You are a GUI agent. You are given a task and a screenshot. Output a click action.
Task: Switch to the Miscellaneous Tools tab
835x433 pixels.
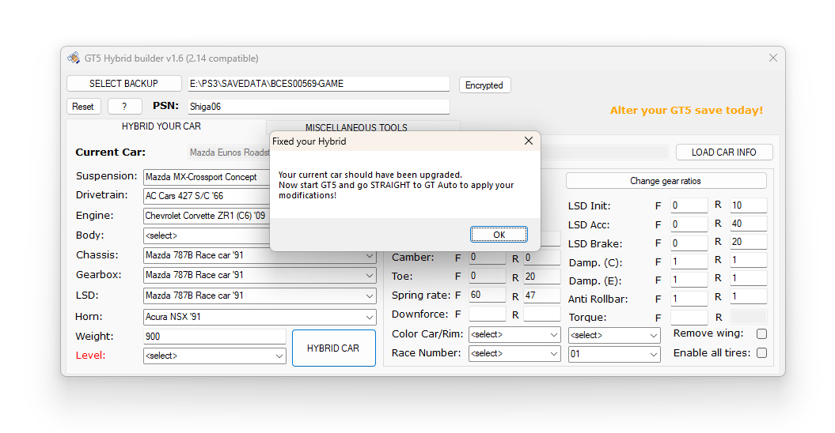(x=356, y=127)
